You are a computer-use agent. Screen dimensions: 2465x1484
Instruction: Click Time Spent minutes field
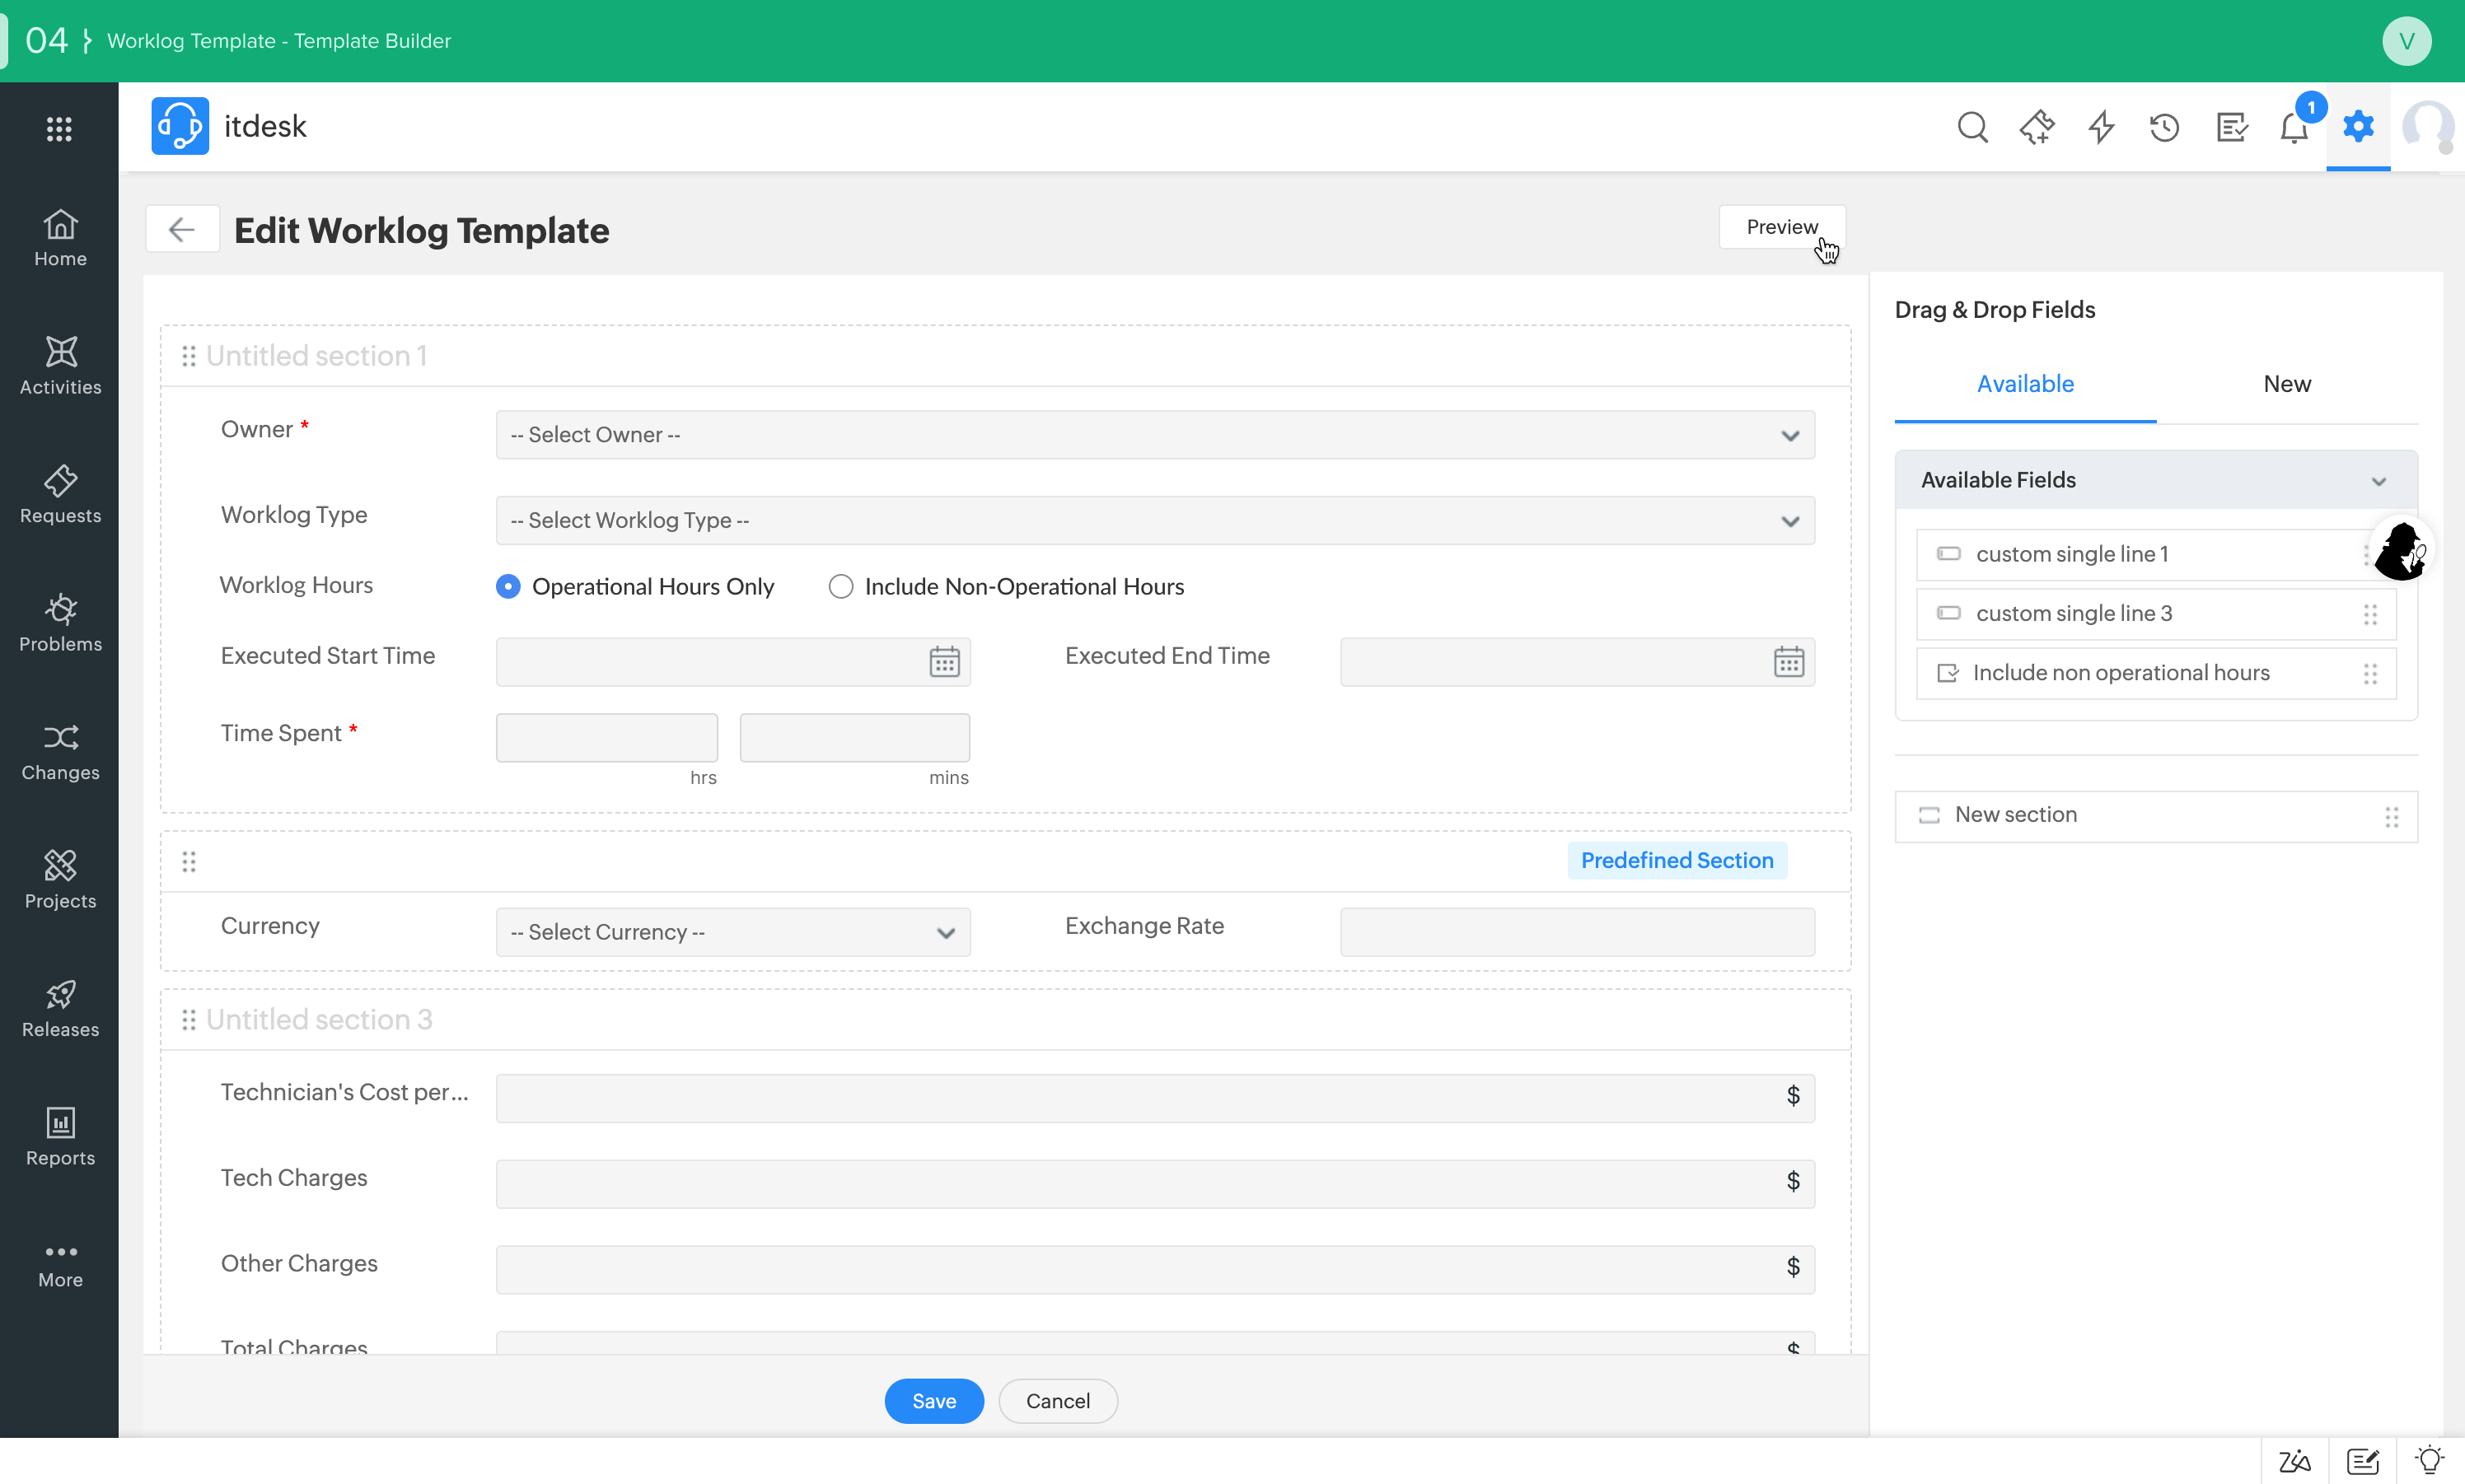click(x=854, y=737)
